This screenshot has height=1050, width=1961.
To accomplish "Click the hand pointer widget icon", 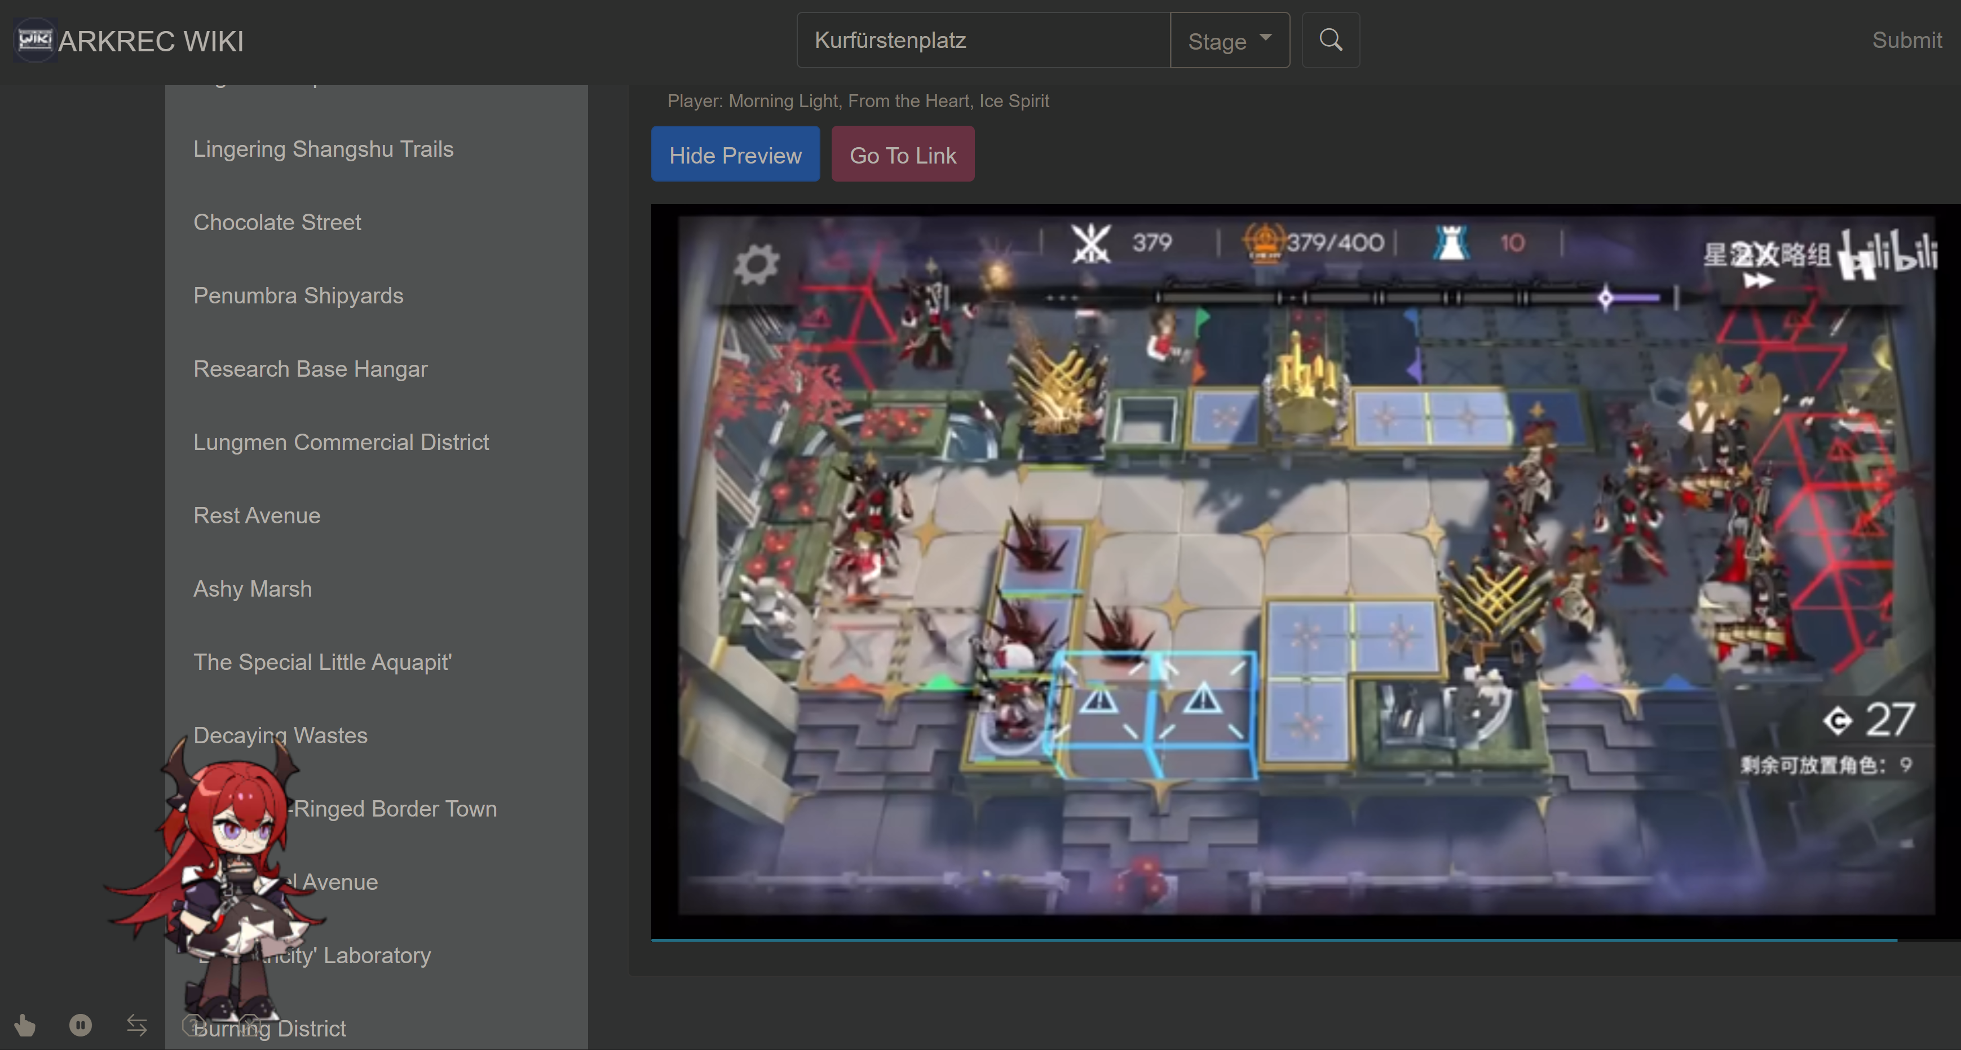I will click(24, 1025).
